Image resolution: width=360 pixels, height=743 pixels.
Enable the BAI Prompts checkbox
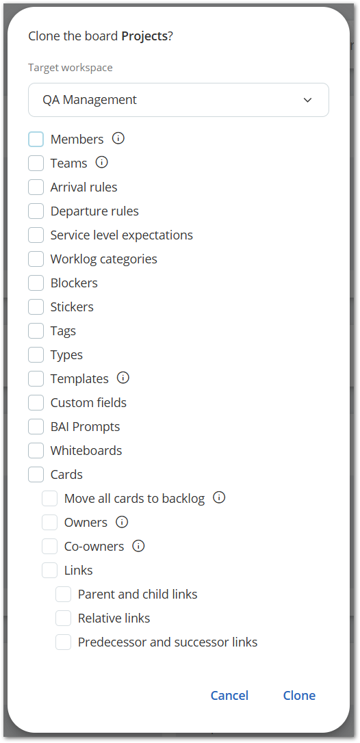click(x=36, y=426)
